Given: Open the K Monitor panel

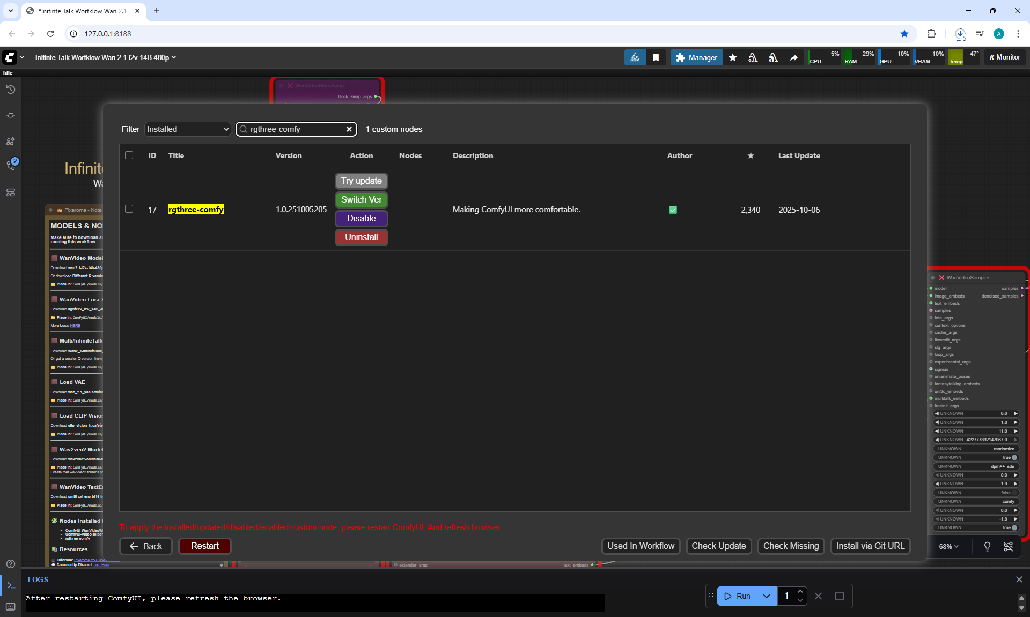Looking at the screenshot, I should click(x=1005, y=57).
